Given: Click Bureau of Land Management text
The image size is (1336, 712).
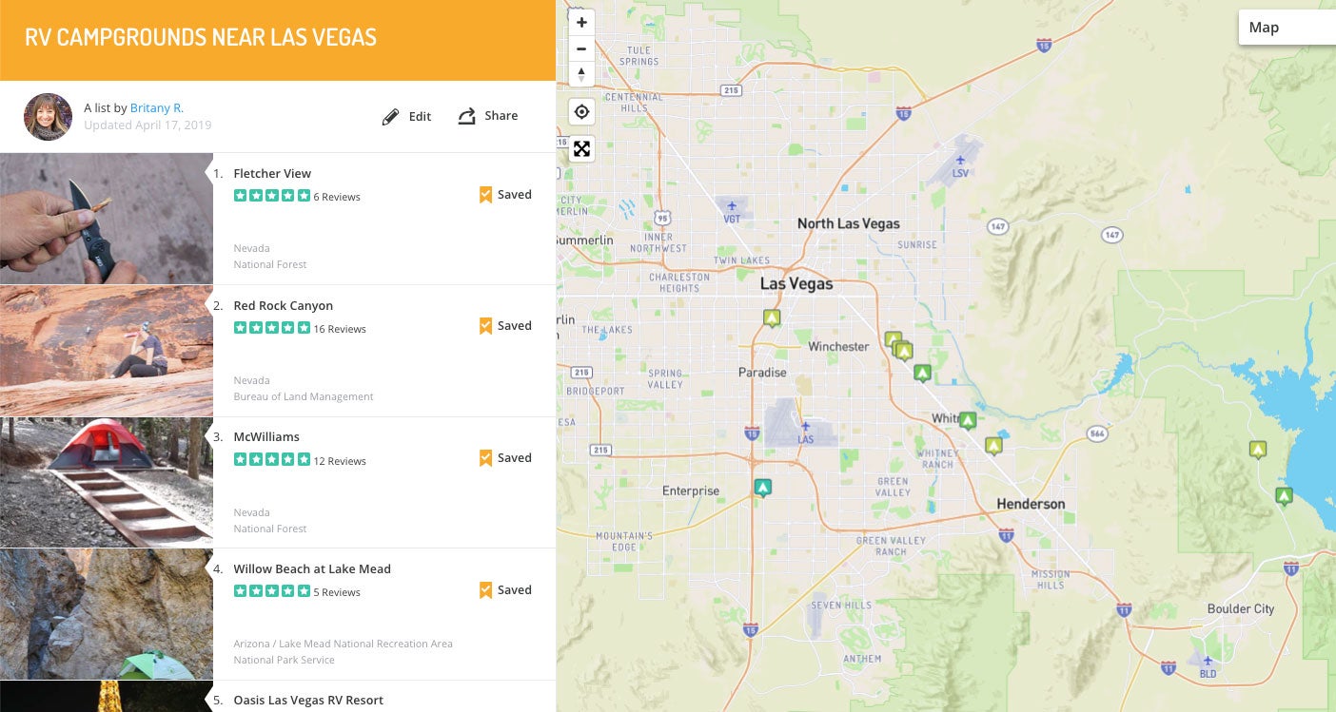Looking at the screenshot, I should coord(304,397).
